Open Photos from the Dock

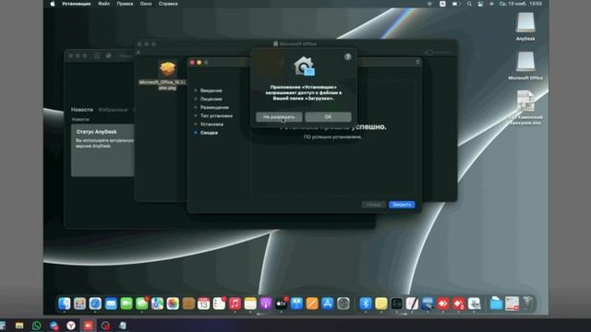pos(173,303)
